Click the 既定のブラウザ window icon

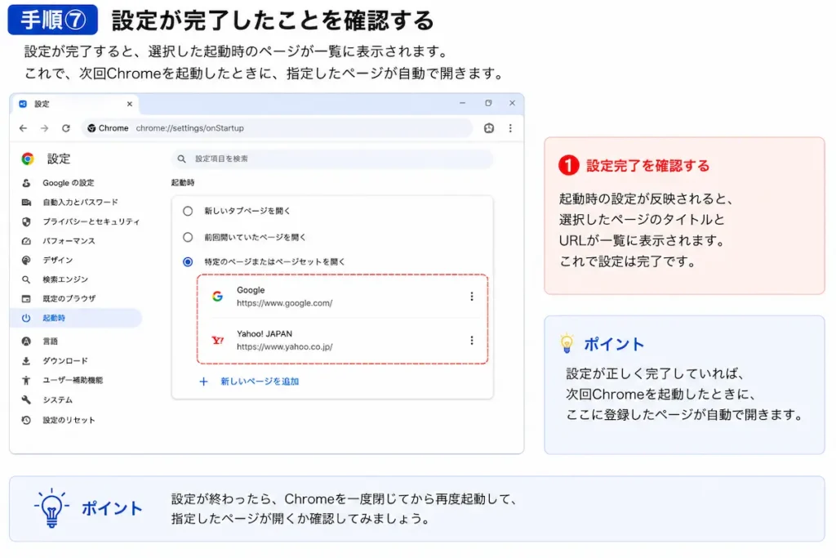pos(25,298)
